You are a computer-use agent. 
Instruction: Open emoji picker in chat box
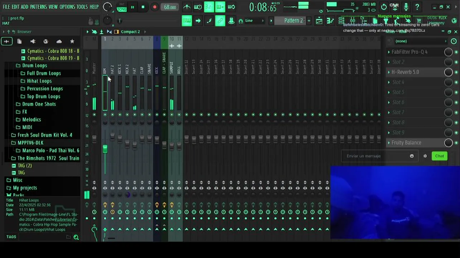[x=412, y=156]
